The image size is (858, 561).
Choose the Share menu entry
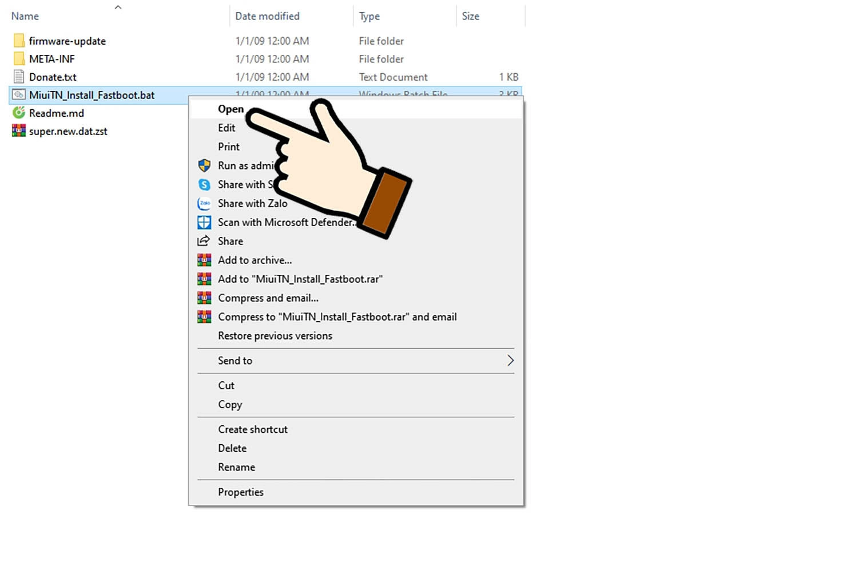point(231,241)
